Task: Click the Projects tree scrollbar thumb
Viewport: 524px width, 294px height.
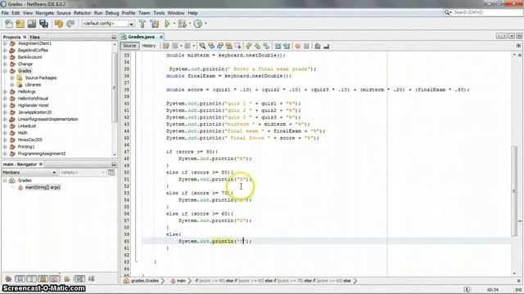Action: click(x=115, y=87)
